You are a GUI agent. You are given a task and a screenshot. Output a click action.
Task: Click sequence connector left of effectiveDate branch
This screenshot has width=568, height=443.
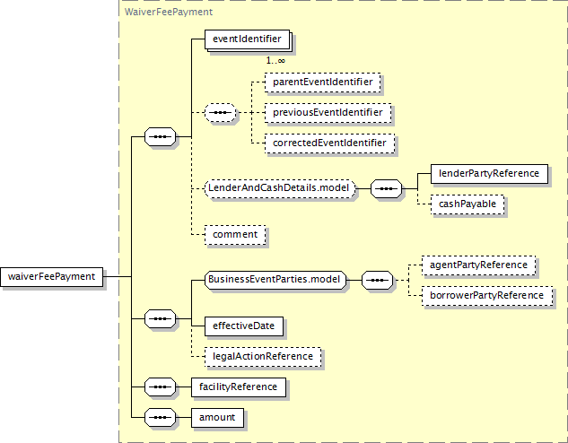(x=161, y=317)
